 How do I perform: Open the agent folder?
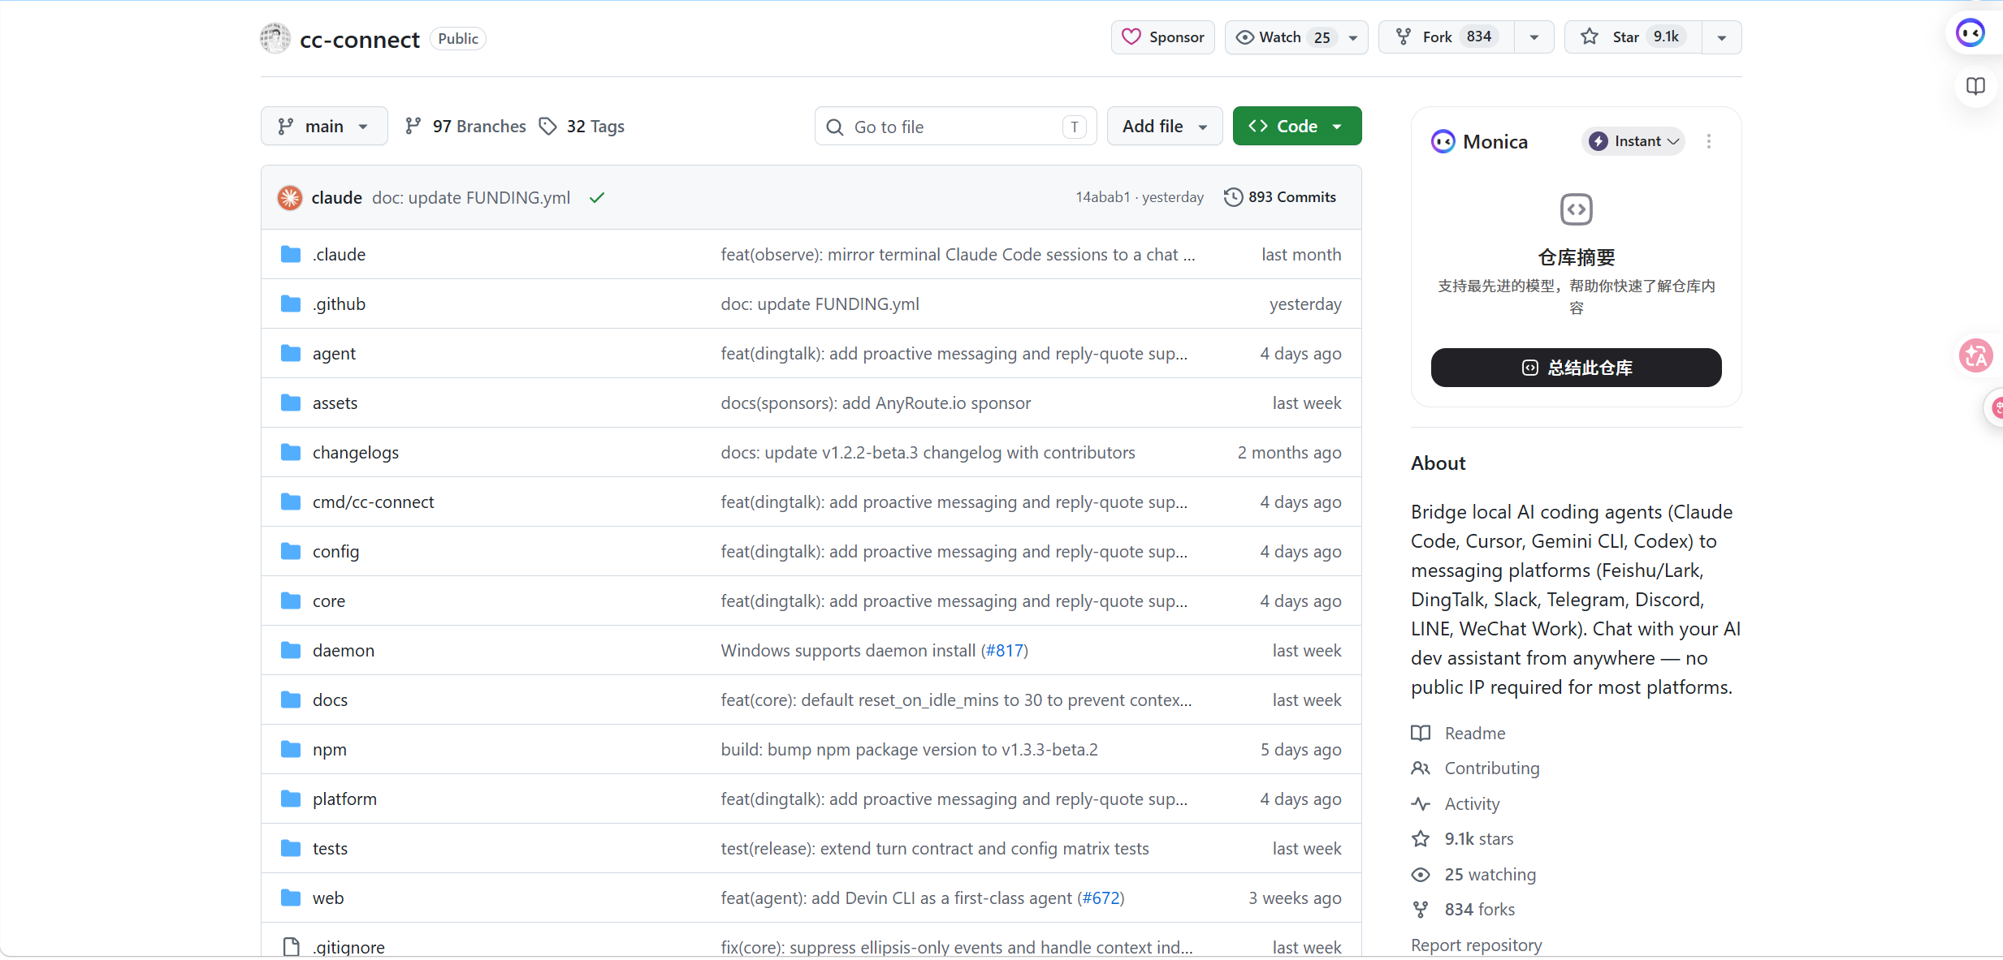coord(334,354)
